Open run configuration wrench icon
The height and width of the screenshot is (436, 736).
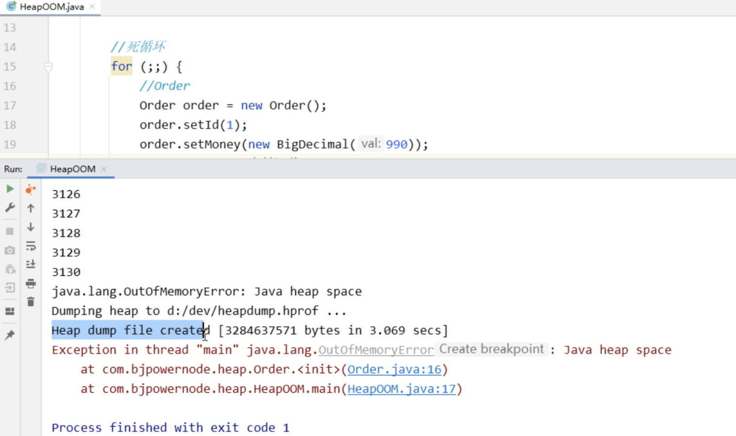coord(10,208)
